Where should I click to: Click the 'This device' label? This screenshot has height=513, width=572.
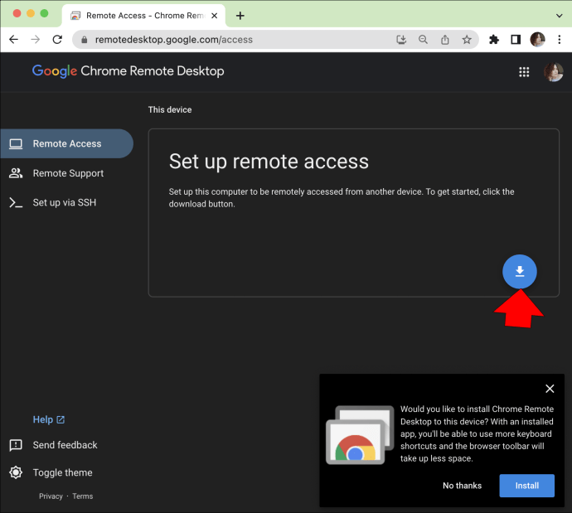tap(170, 109)
